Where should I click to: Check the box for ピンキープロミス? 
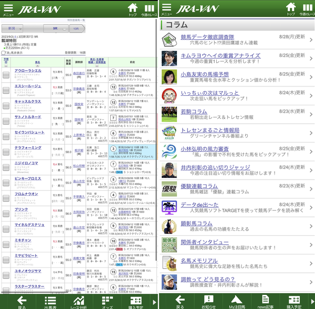(6, 183)
